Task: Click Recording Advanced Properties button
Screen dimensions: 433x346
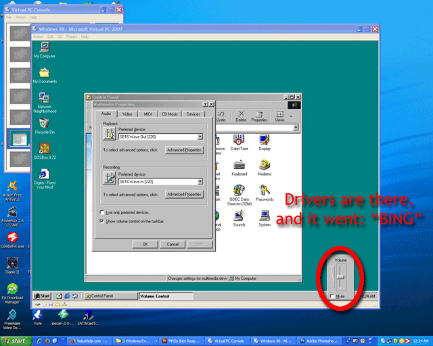Action: [184, 194]
